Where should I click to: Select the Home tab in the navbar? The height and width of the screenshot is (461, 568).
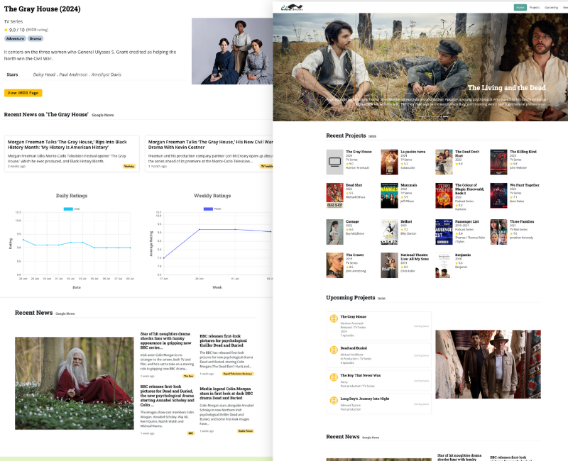(x=520, y=7)
